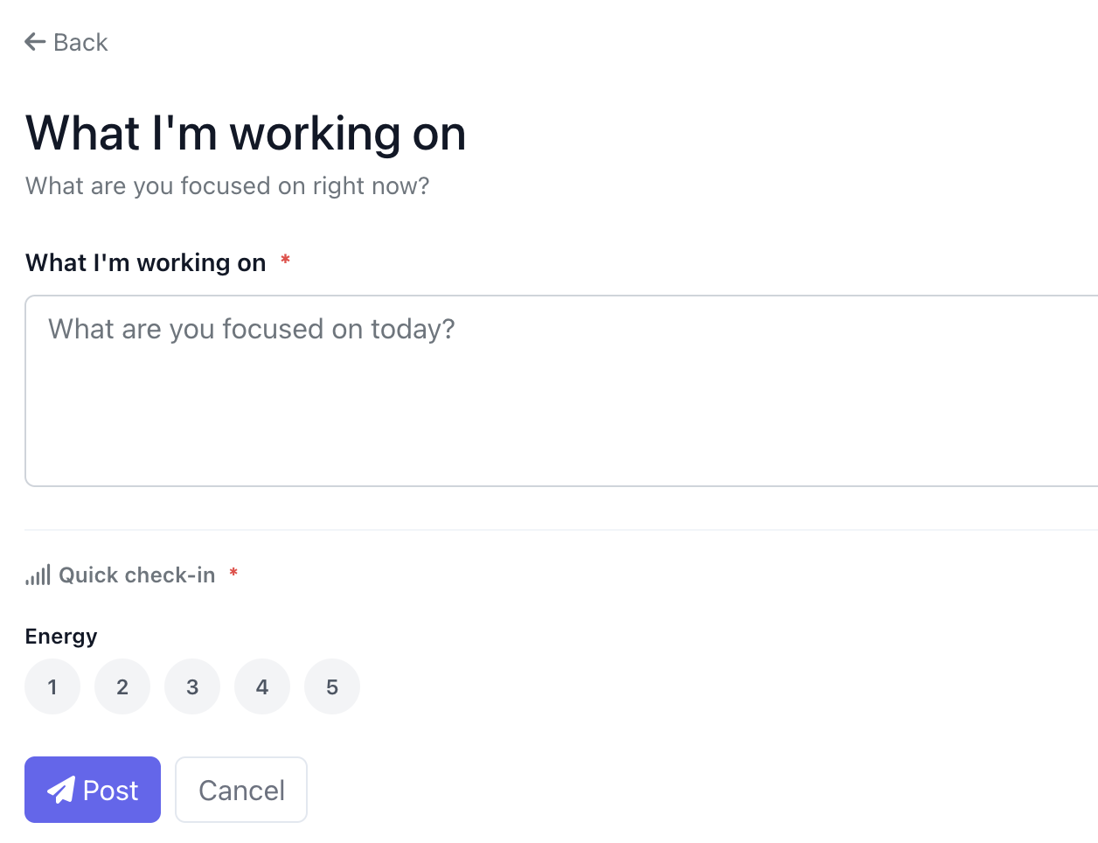Click the Energy label
Image resolution: width=1098 pixels, height=843 pixels.
[61, 636]
